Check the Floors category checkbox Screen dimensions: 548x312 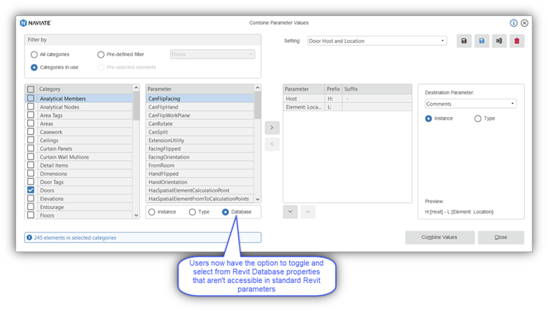click(x=31, y=215)
